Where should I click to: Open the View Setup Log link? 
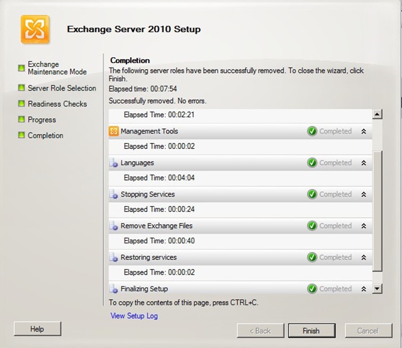pos(134,316)
